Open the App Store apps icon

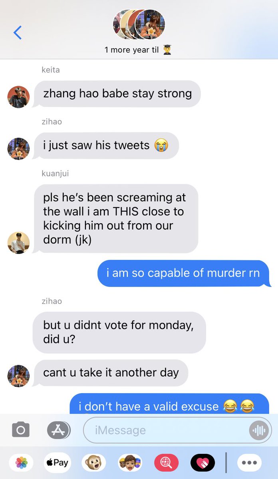59,430
